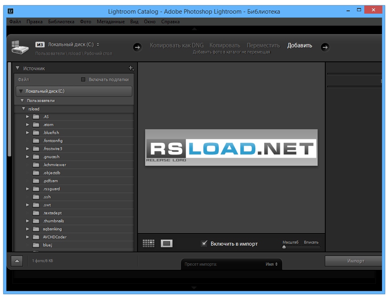Click the local disk drive icon
This screenshot has width=390, height=301.
tap(20, 47)
